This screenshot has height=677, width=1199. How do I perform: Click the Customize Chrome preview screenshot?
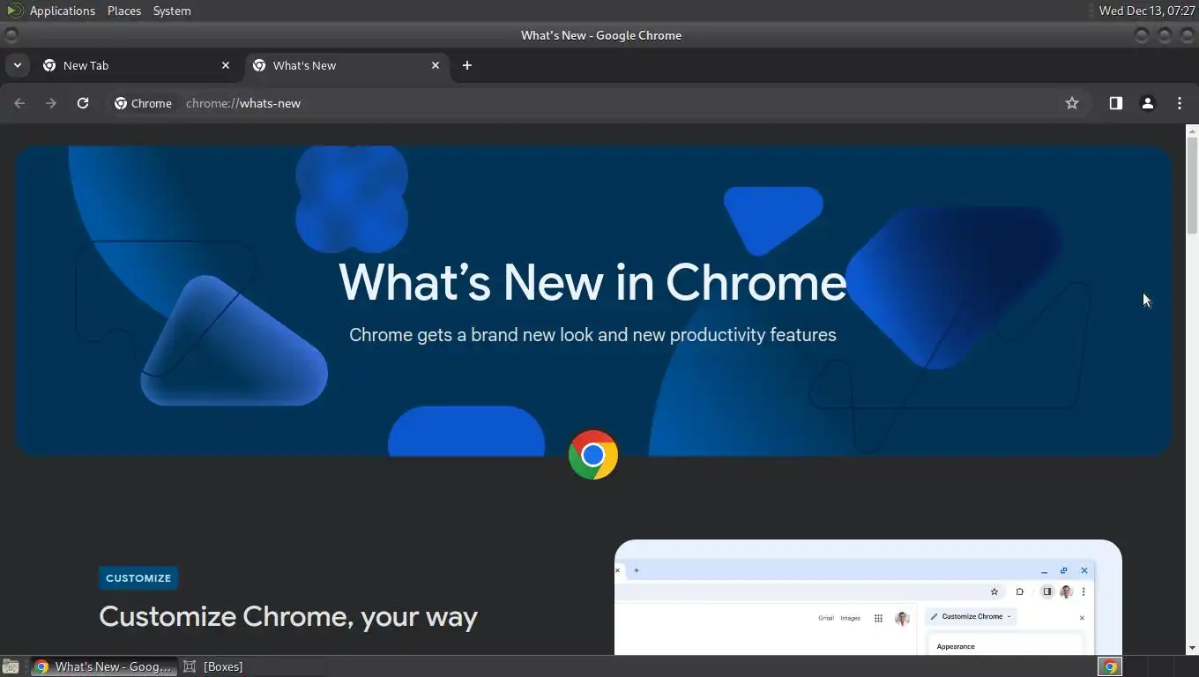(x=868, y=598)
